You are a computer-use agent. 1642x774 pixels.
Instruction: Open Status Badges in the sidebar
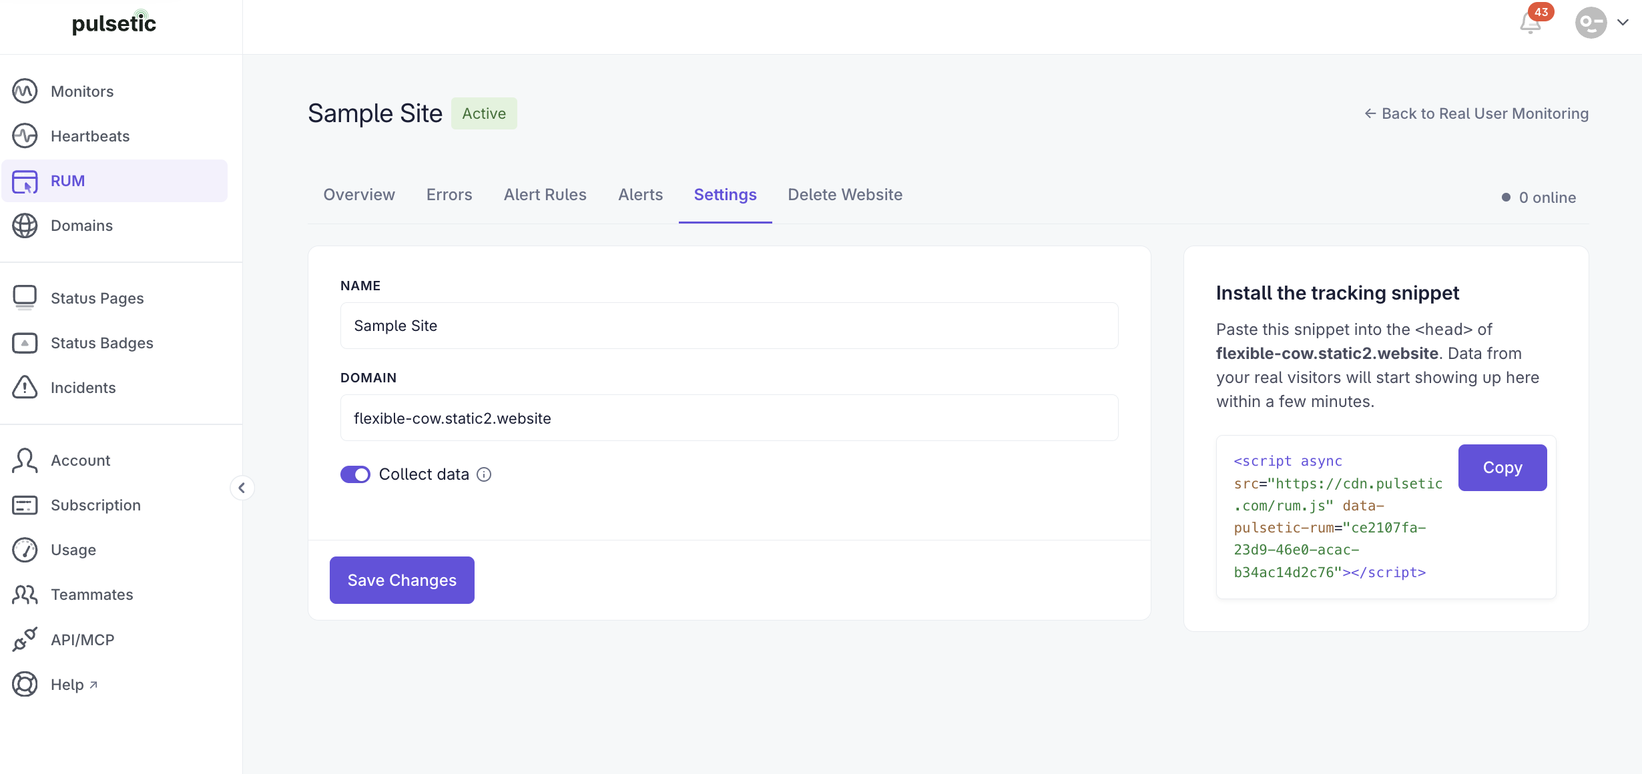pyautogui.click(x=114, y=343)
